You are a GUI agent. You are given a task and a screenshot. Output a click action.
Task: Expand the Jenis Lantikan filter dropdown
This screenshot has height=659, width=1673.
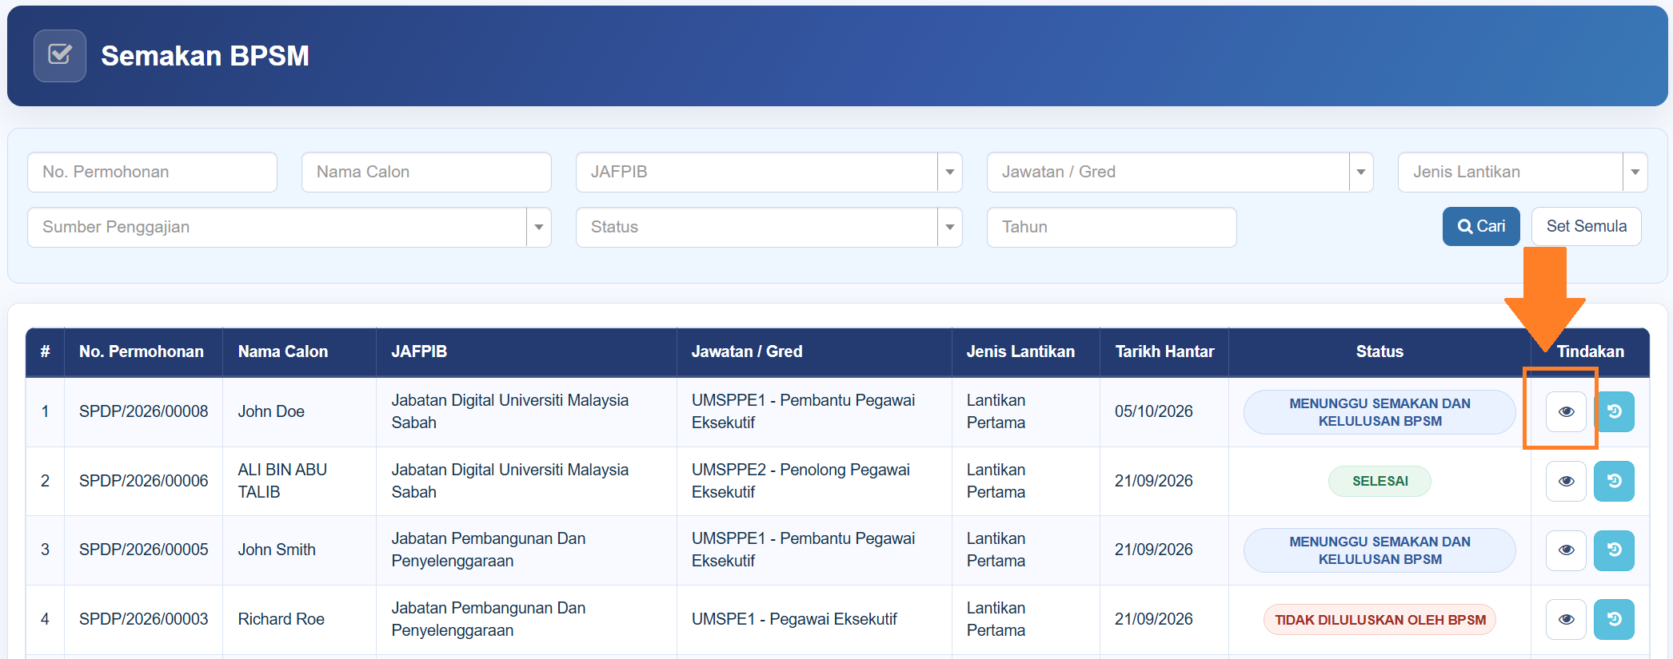click(x=1523, y=172)
